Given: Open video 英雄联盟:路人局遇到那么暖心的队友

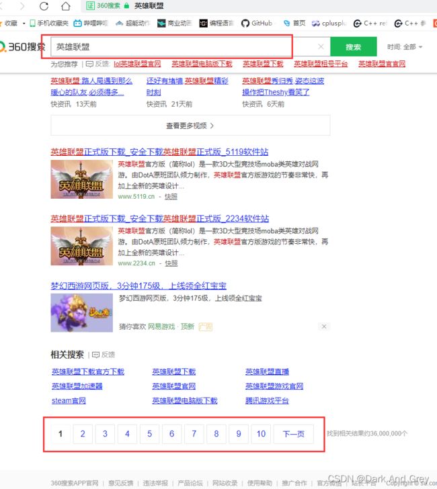Looking at the screenshot, I should pos(91,87).
